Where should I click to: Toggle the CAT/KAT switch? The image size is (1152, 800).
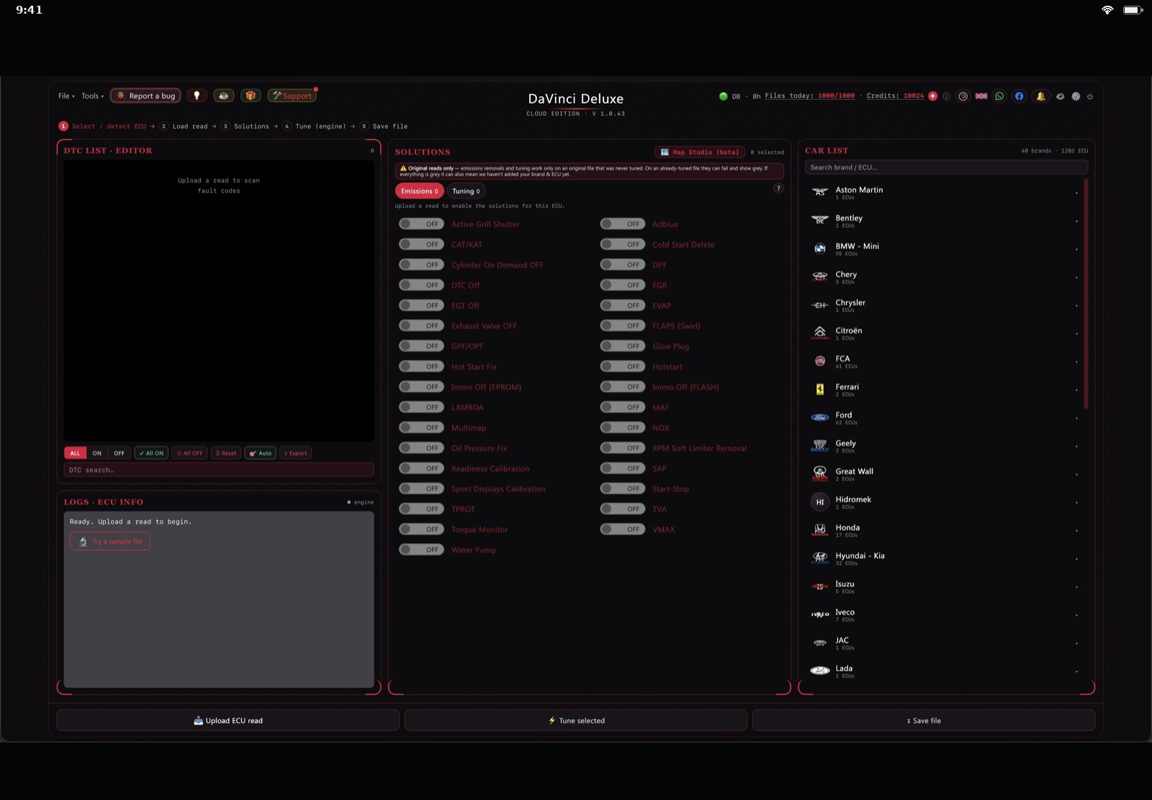[421, 244]
